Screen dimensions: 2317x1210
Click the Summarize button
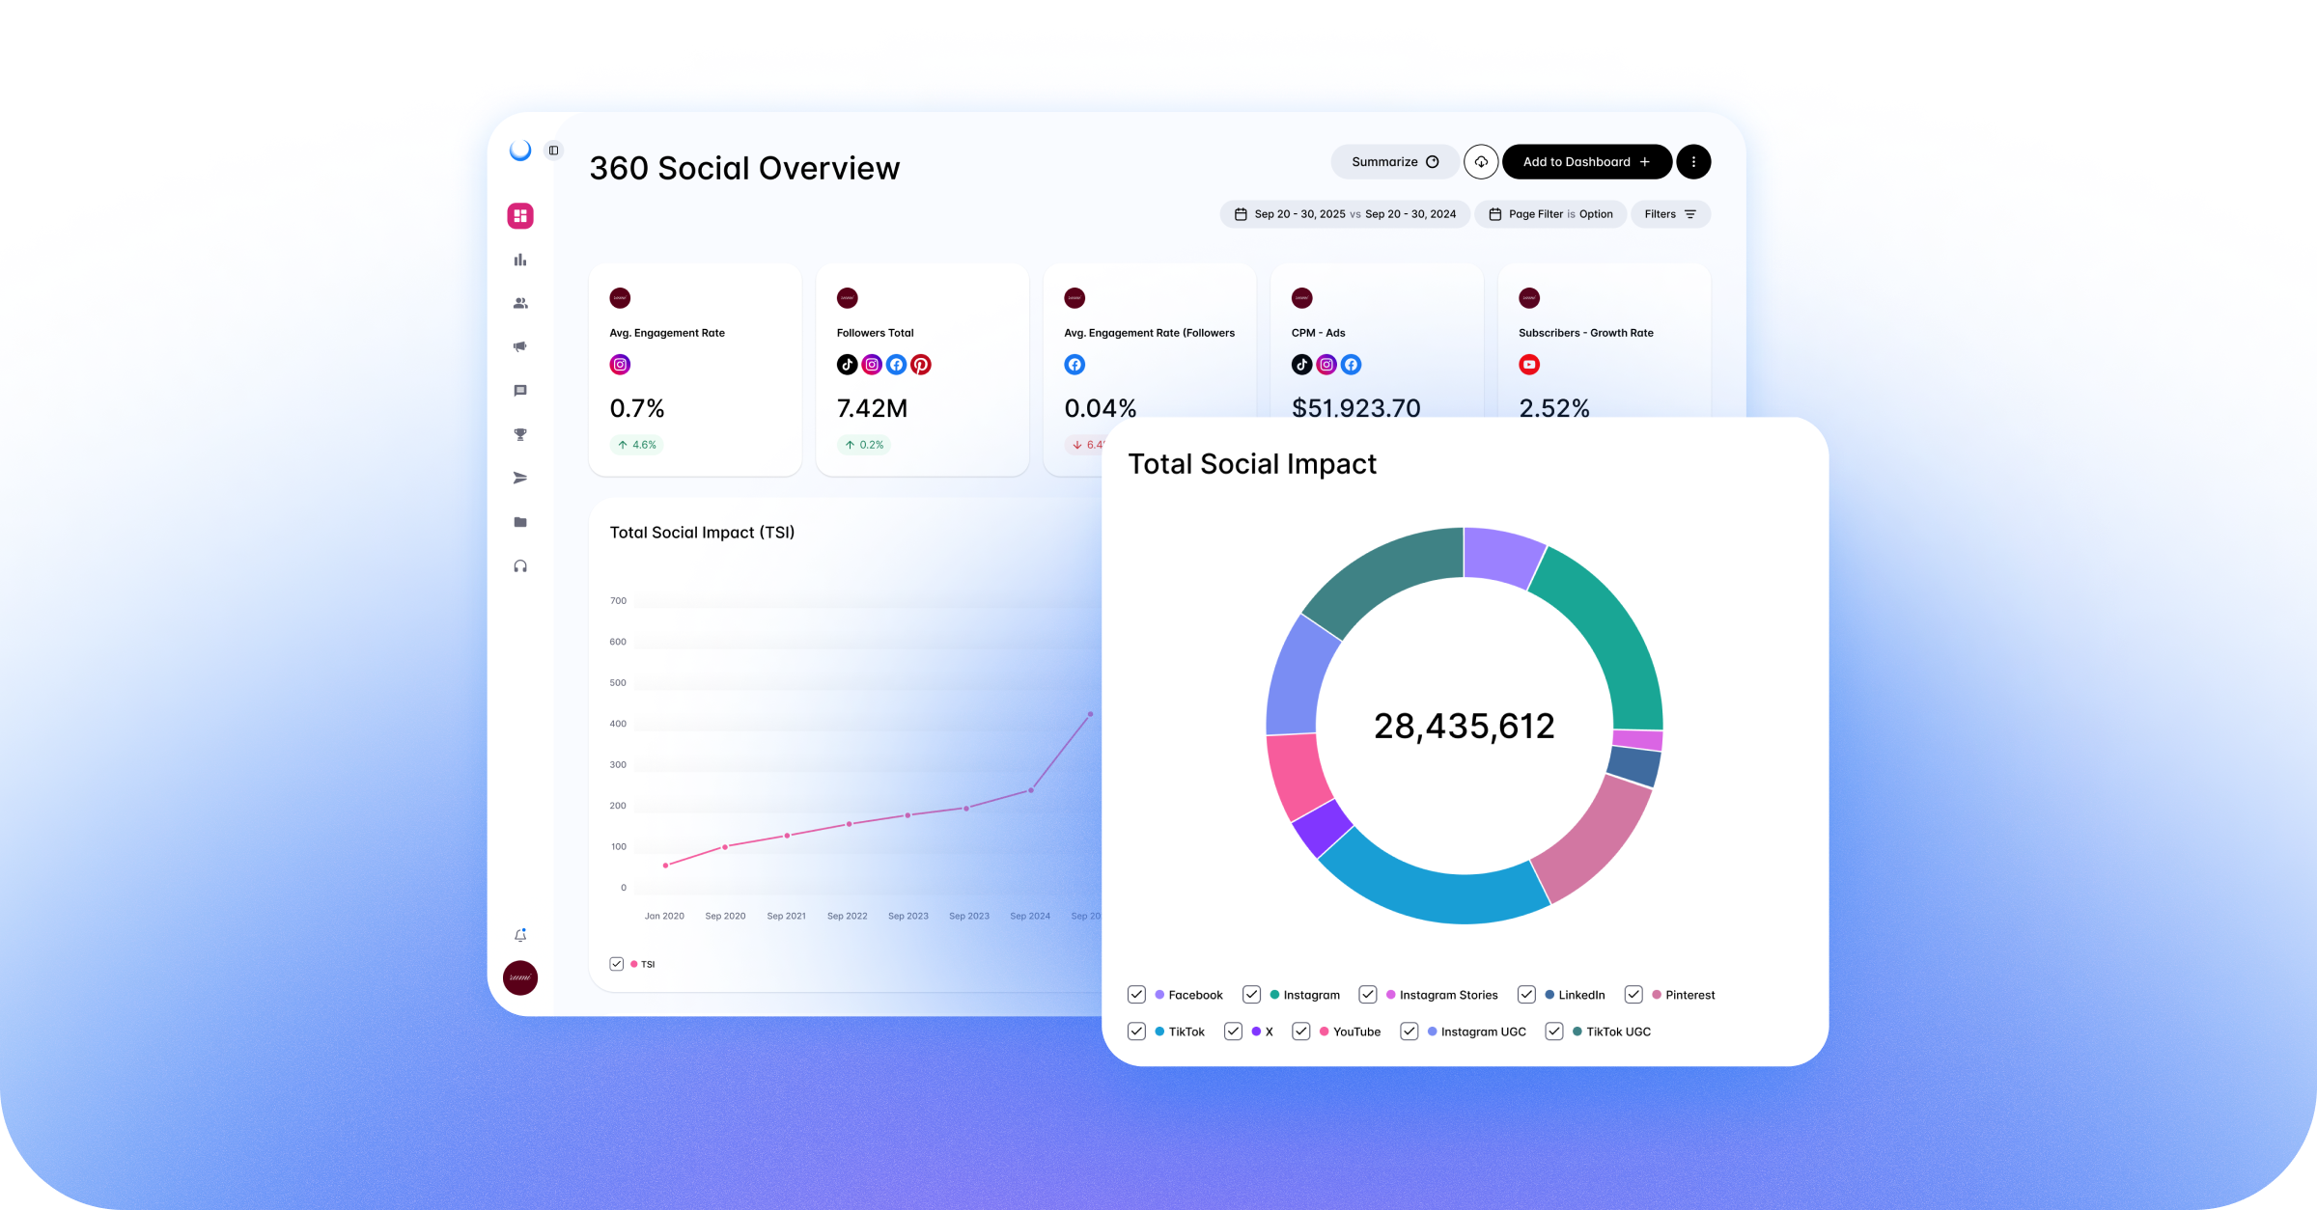[1394, 162]
